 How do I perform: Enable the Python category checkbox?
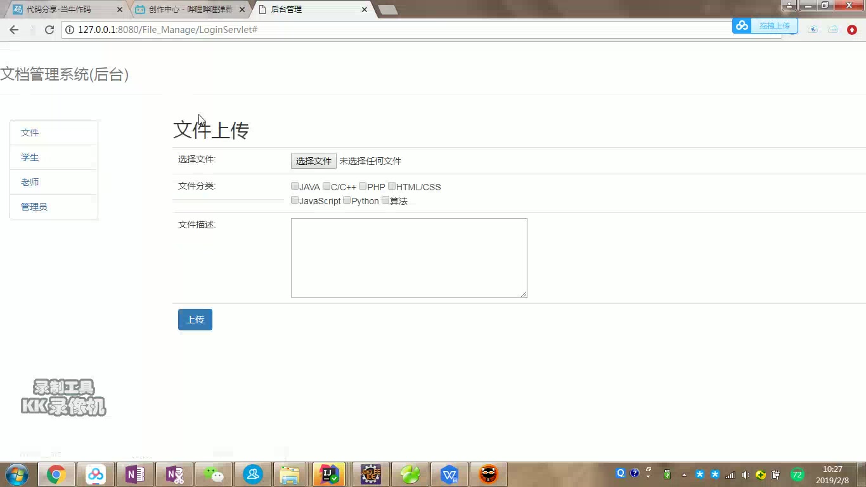(x=347, y=200)
